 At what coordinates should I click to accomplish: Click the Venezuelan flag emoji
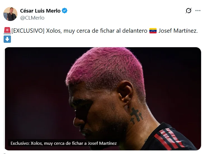coord(153,31)
